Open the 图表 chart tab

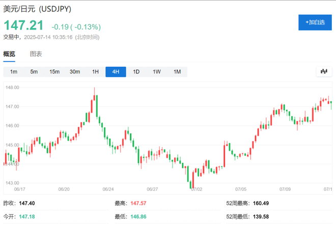click(x=36, y=54)
